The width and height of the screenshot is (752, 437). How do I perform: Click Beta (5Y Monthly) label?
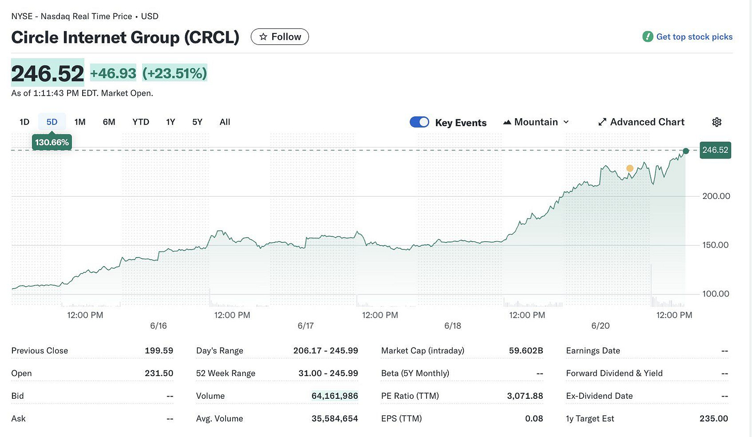pos(415,373)
